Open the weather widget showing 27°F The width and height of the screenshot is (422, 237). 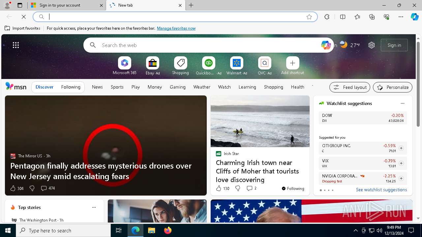pyautogui.click(x=350, y=45)
